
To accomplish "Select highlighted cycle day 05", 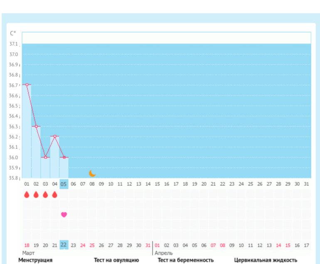I will tap(64, 184).
